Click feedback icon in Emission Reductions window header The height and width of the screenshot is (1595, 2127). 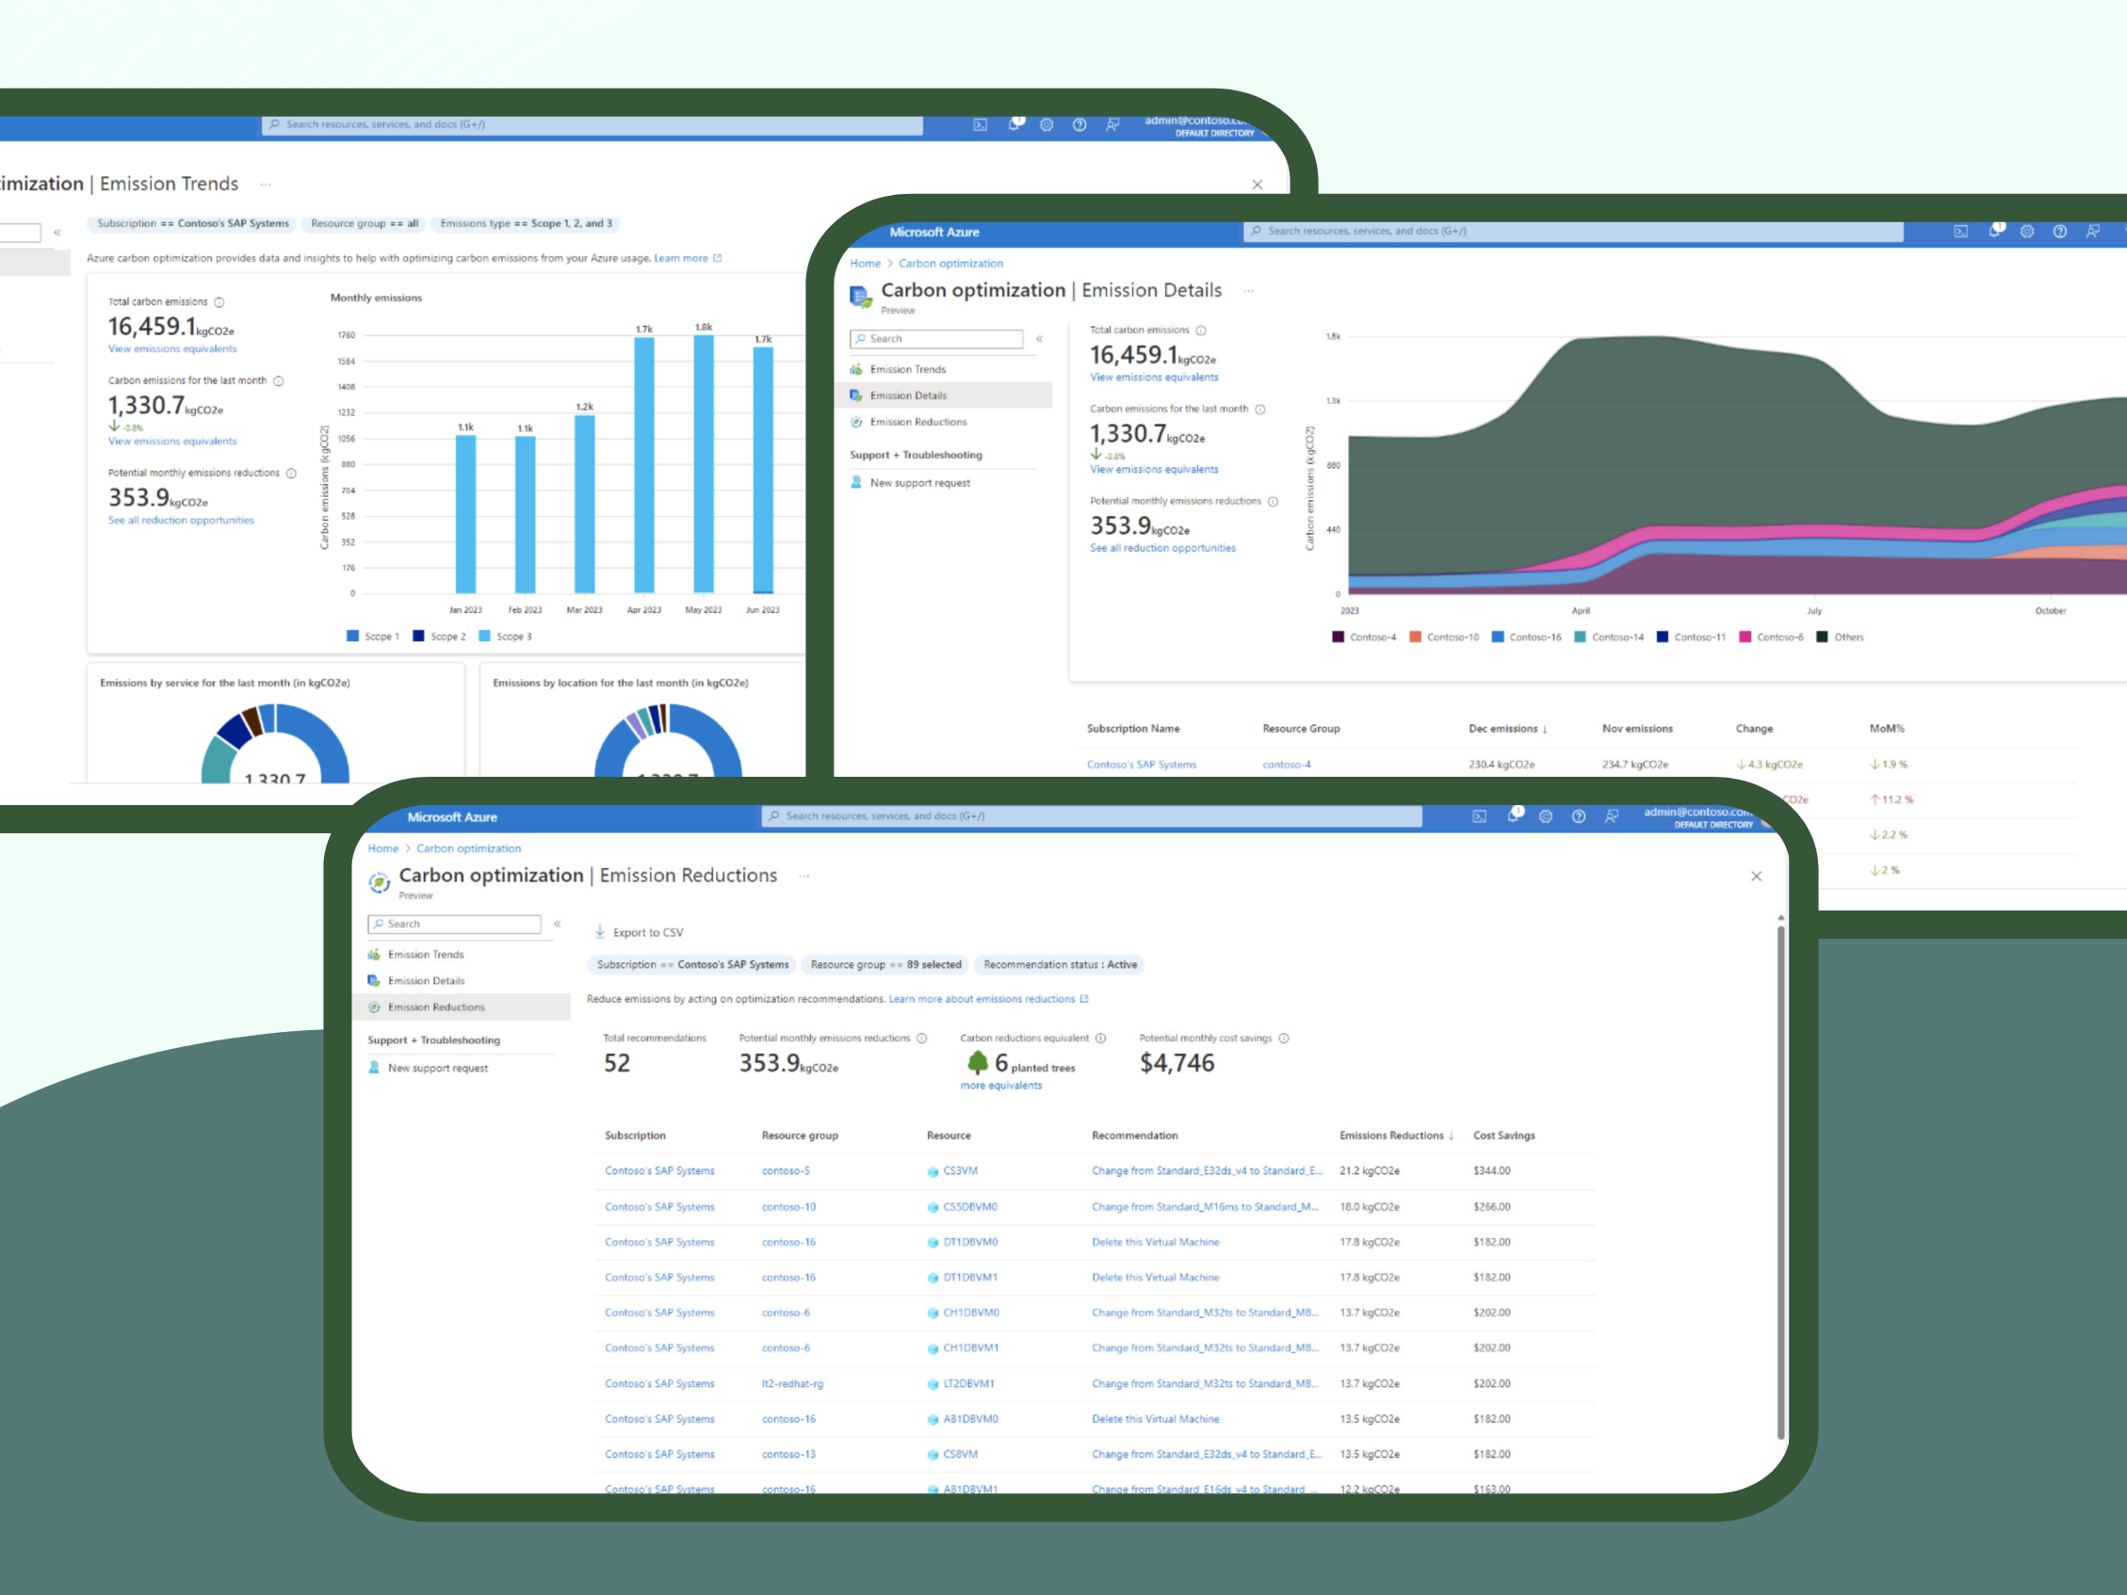pyautogui.click(x=1612, y=816)
